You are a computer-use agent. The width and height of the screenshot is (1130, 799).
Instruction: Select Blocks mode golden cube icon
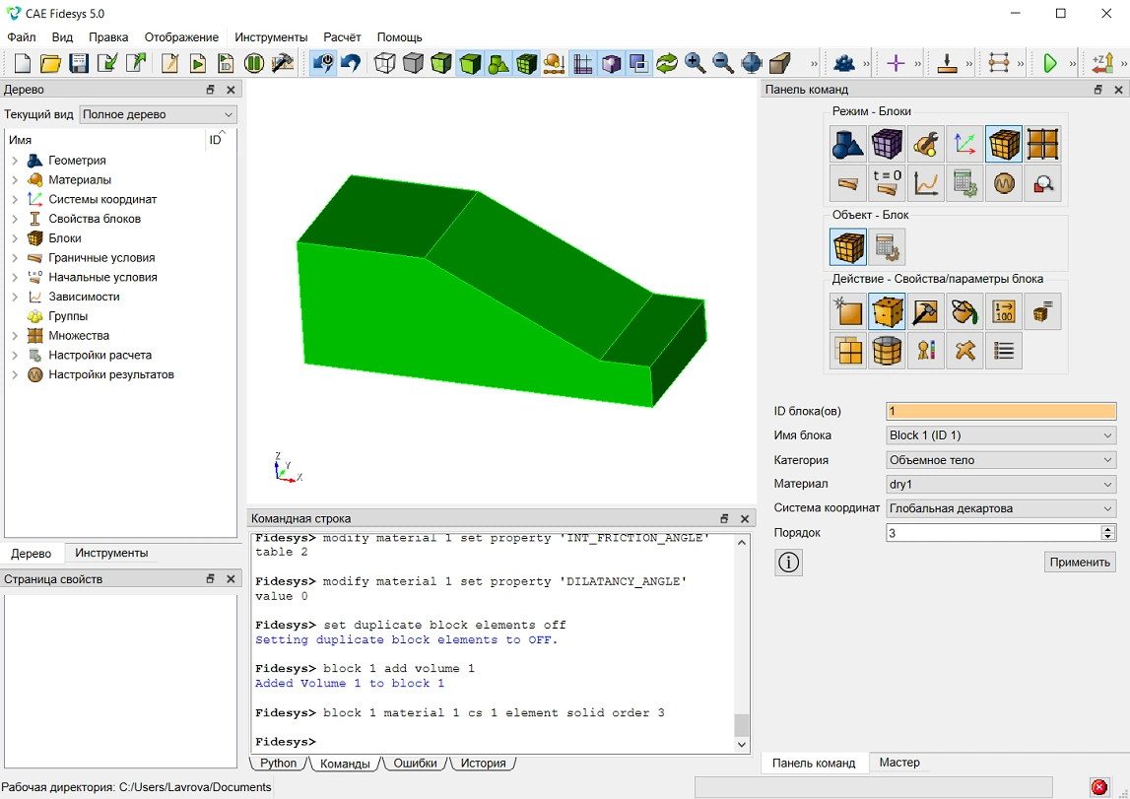(x=1004, y=144)
